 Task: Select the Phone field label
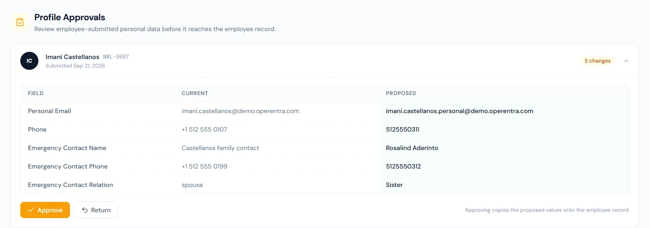[x=37, y=129]
